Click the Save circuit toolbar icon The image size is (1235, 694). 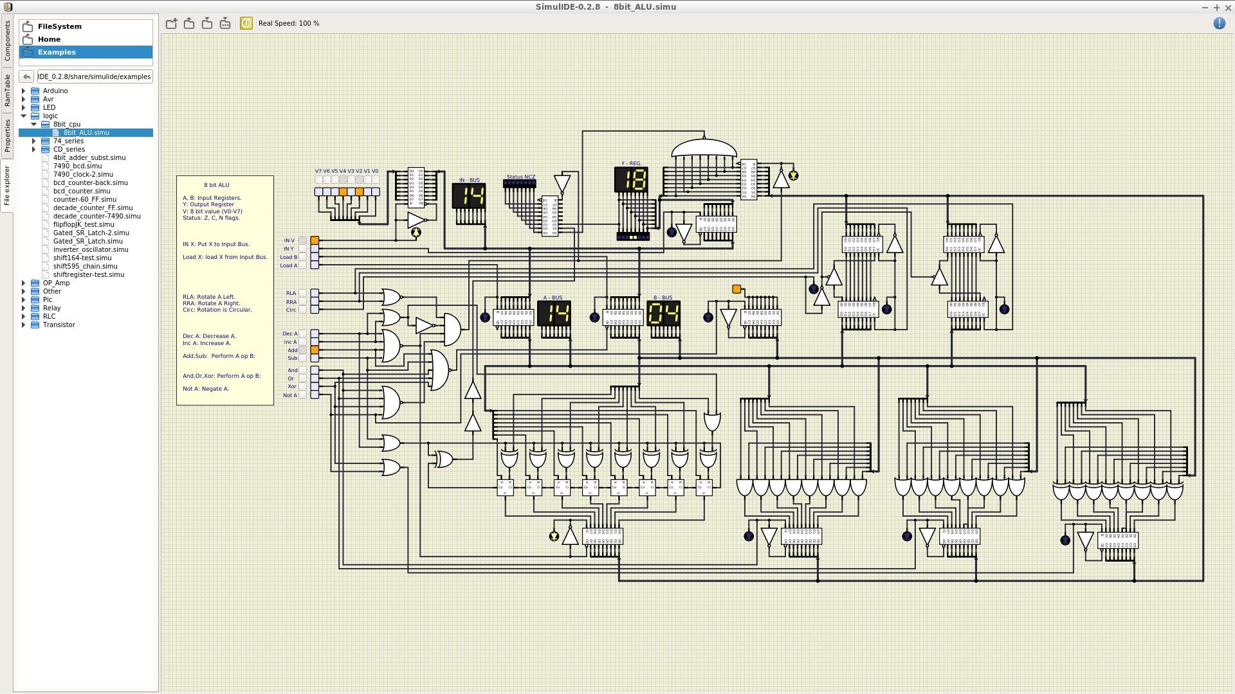tap(207, 24)
